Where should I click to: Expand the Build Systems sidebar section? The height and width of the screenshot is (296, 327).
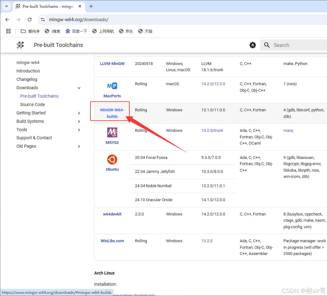(79, 121)
